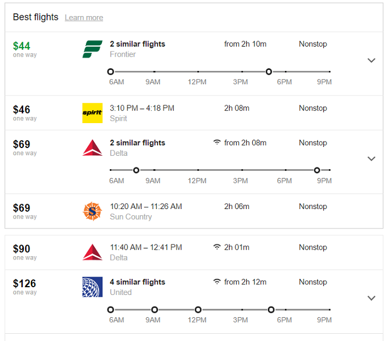Click the Delta logo on $90 flight
The image size is (388, 341).
(93, 252)
